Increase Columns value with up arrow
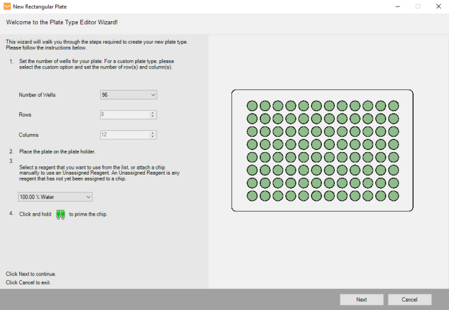This screenshot has width=449, height=310. tap(153, 133)
